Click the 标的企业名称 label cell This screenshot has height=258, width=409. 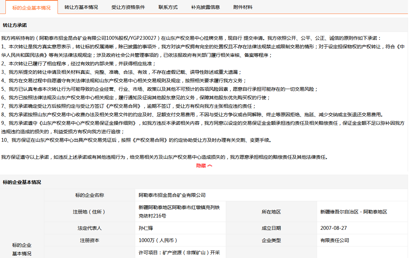pyautogui.click(x=90, y=195)
